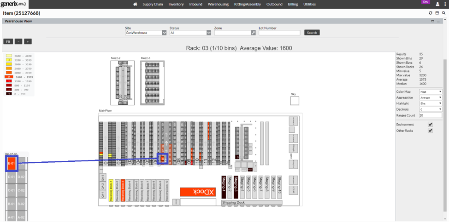Zoom in with the plus button
This screenshot has width=449, height=222.
28,41
